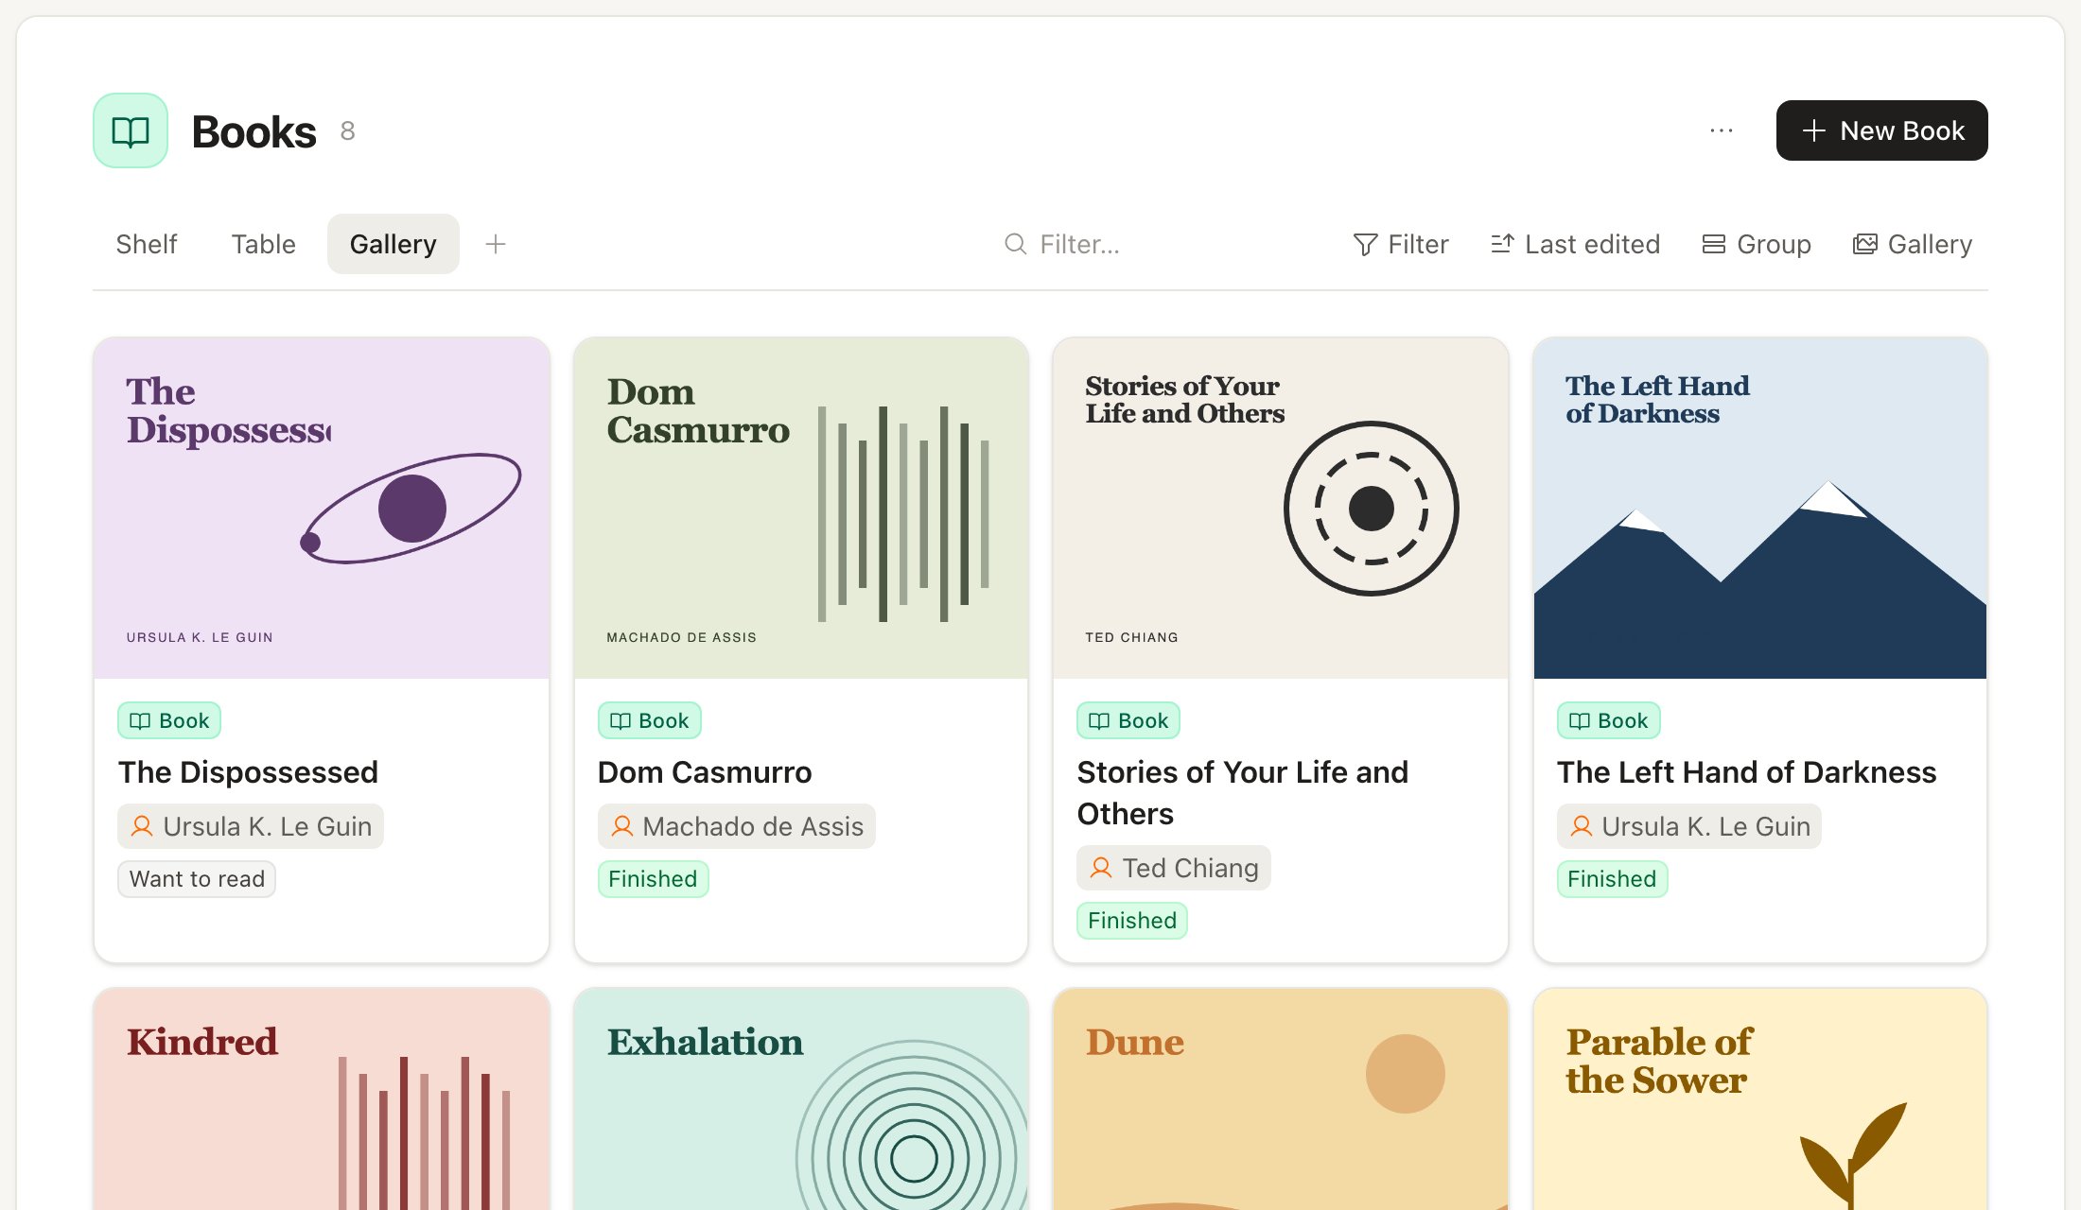The image size is (2081, 1210).
Task: Click the Ted Chiang author chip
Action: click(1174, 868)
